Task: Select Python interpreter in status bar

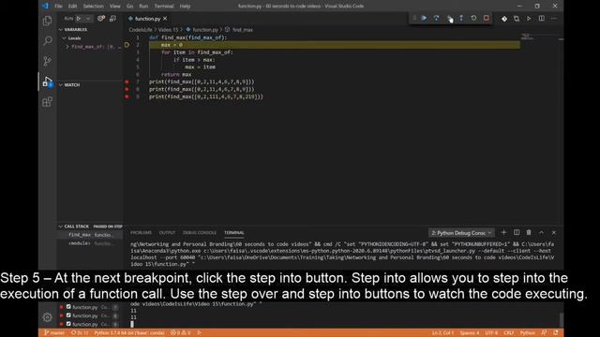Action: coord(129,333)
